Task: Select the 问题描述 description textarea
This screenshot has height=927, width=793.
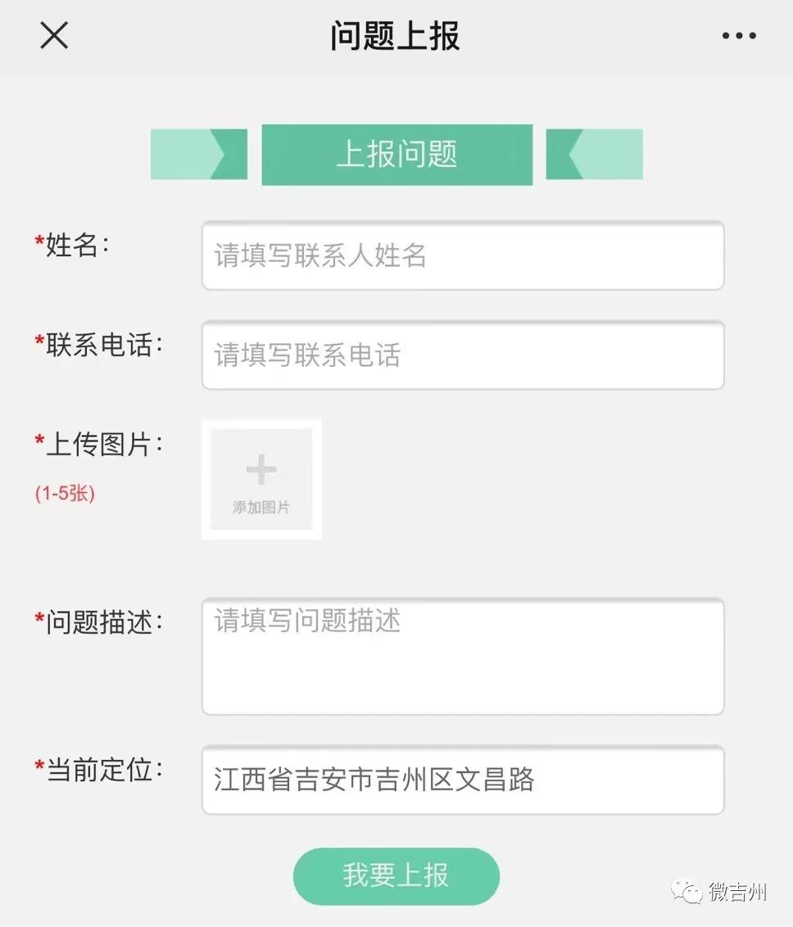Action: [462, 655]
